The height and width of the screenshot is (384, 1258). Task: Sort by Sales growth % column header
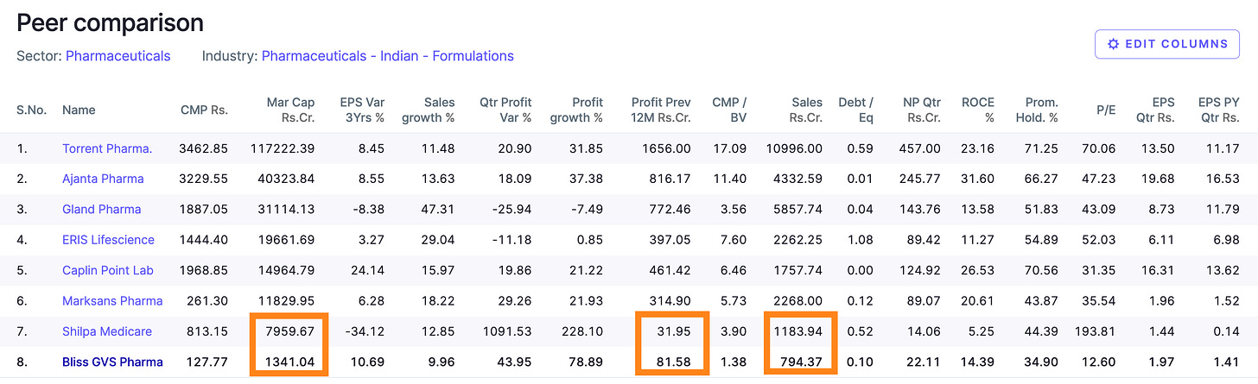(429, 110)
